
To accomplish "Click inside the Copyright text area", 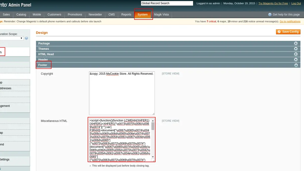I will coord(122,93).
